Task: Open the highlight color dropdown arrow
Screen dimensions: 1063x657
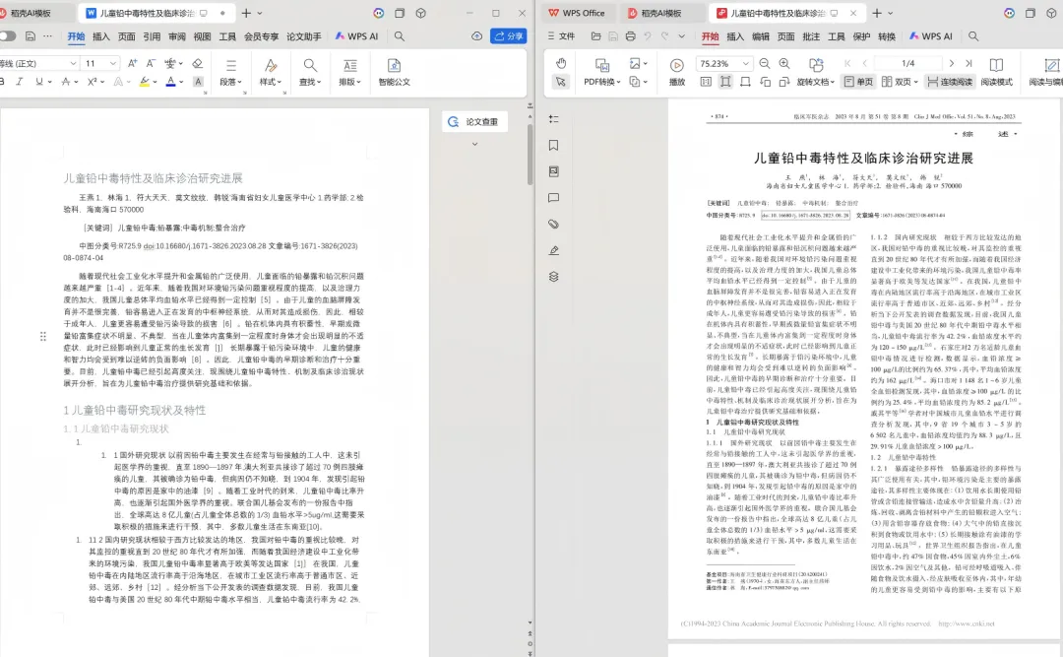Action: (156, 82)
